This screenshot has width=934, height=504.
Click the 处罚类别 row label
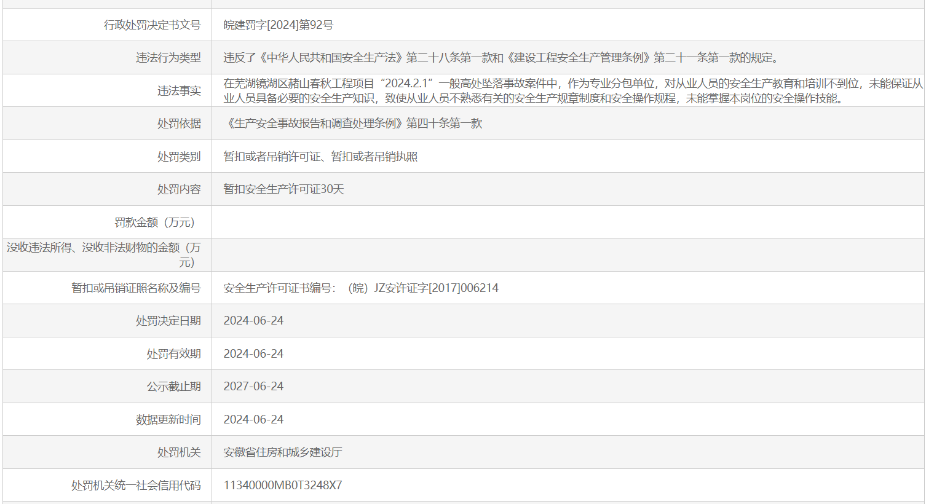[179, 157]
